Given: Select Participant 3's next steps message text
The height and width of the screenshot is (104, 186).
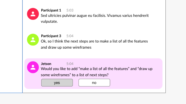Looking at the screenshot, I should coord(94,44).
